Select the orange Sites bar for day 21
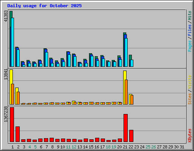The image size is (194, 151). pos(126,92)
